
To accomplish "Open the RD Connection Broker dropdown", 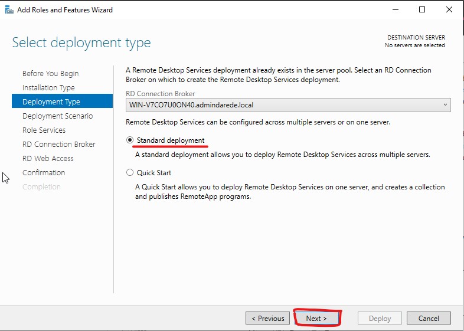I will coord(288,105).
